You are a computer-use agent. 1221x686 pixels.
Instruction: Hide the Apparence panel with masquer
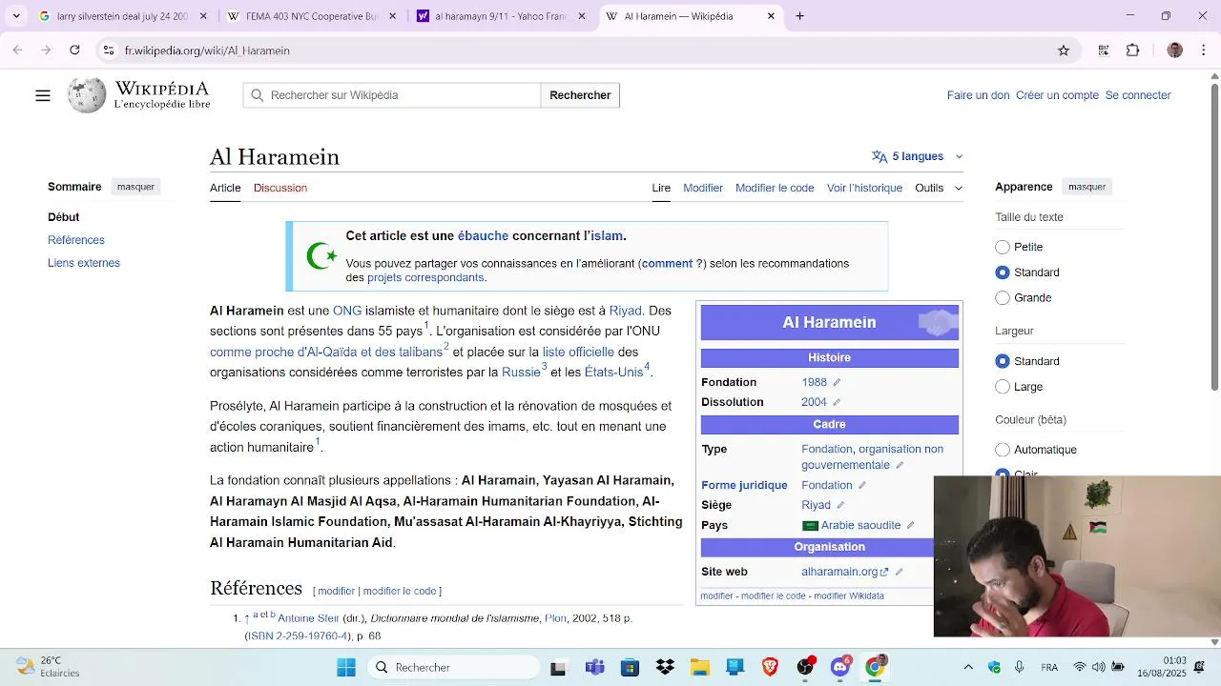(1086, 187)
